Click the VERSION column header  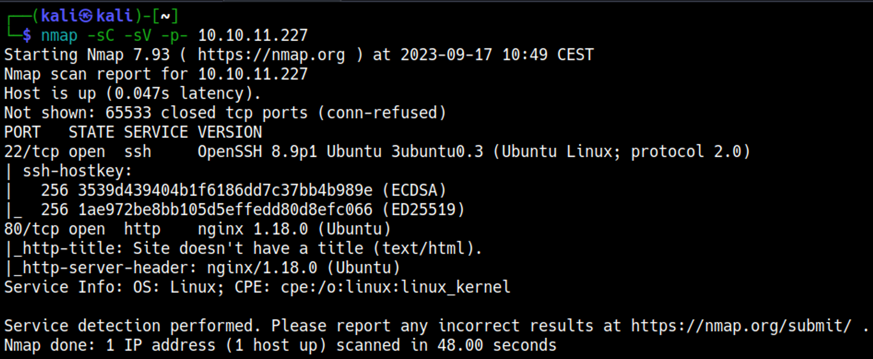pos(230,132)
